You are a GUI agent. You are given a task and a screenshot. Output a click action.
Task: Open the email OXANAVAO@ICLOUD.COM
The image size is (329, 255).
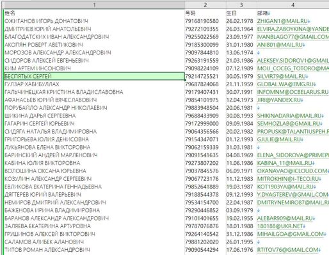292,171
